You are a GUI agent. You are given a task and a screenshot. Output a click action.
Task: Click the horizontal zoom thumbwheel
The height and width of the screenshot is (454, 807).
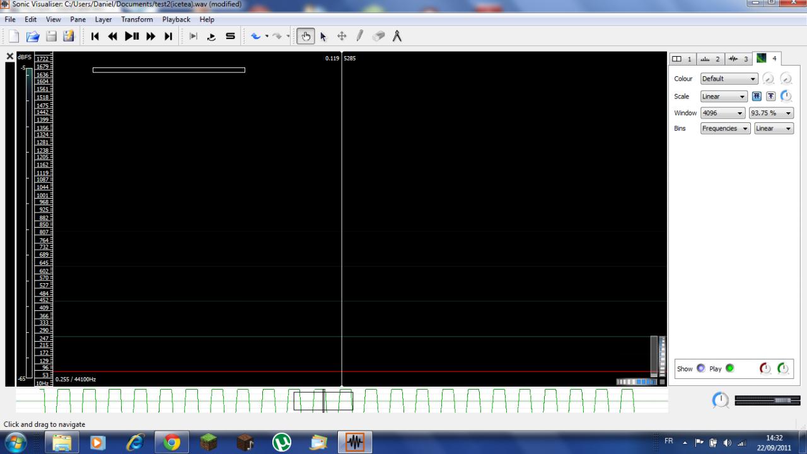(637, 381)
